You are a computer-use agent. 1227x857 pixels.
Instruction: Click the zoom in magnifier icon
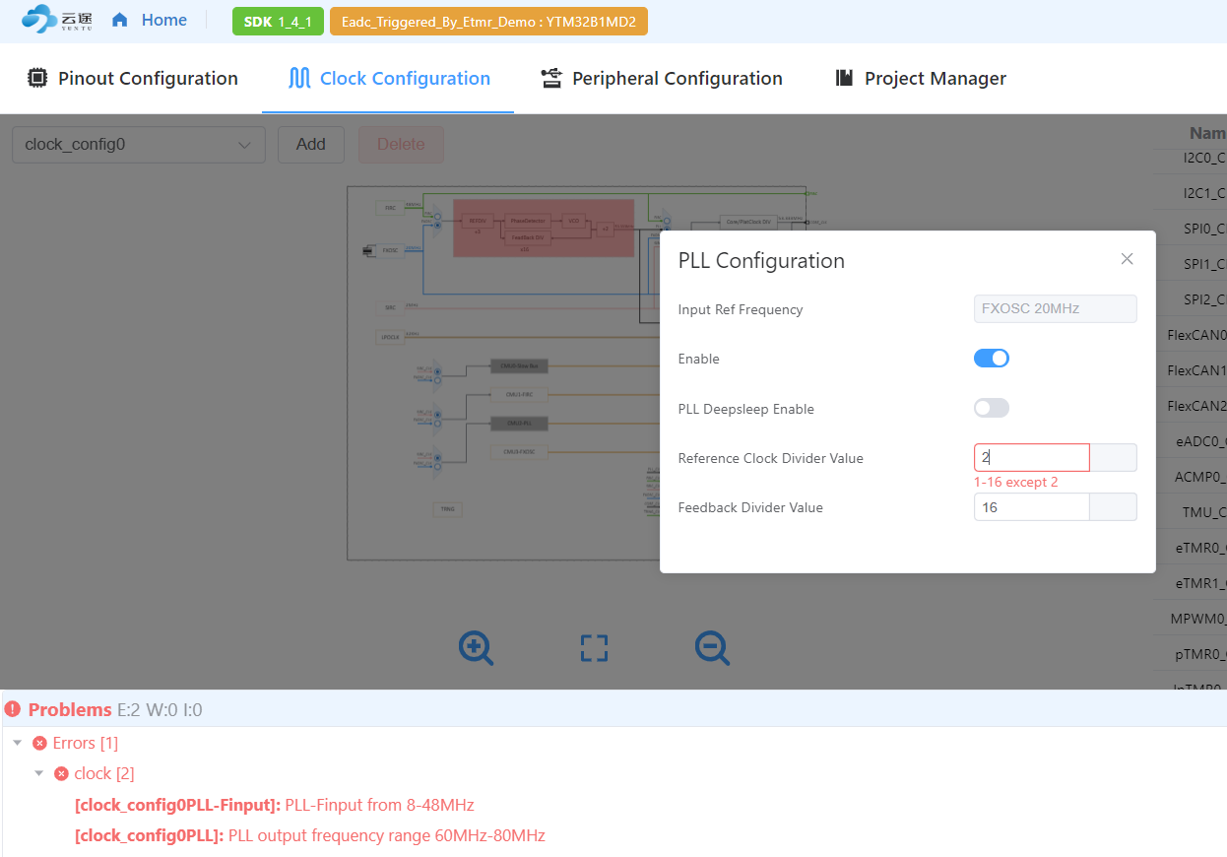click(476, 648)
